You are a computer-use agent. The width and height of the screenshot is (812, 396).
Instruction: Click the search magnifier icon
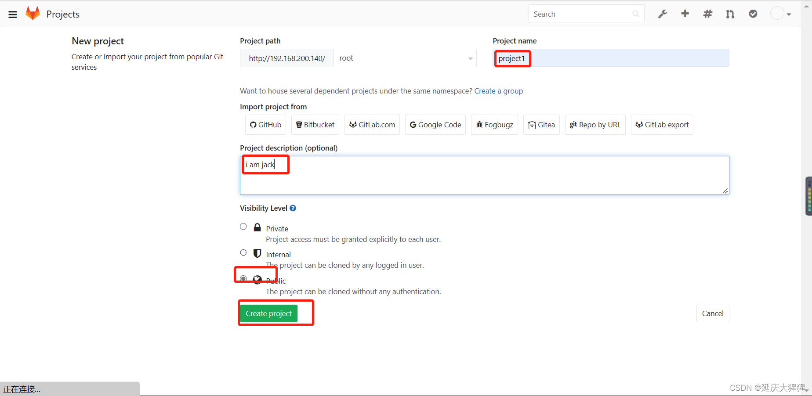pyautogui.click(x=636, y=14)
